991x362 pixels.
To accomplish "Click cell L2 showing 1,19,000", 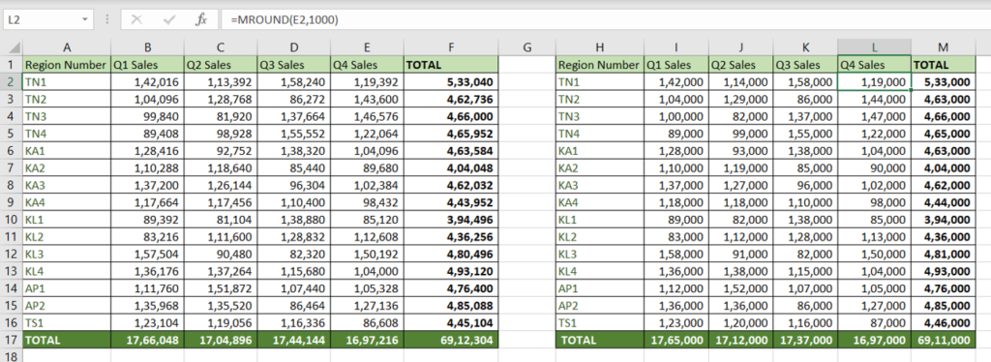I will click(874, 81).
